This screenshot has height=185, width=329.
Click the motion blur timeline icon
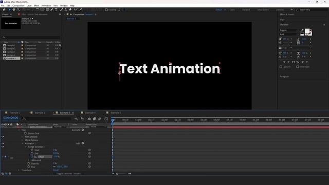(x=99, y=119)
